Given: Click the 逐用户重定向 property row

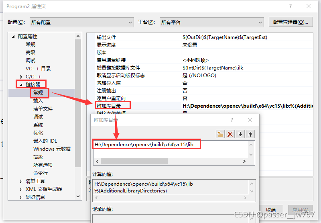Looking at the screenshot, I should (204, 98).
